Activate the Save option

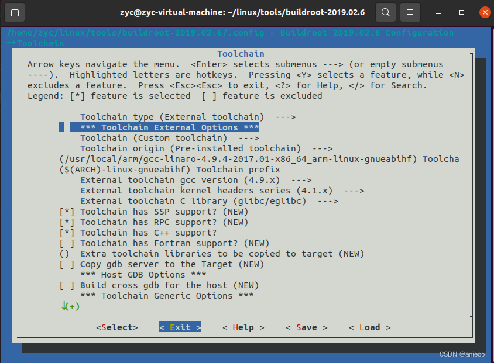tap(306, 327)
